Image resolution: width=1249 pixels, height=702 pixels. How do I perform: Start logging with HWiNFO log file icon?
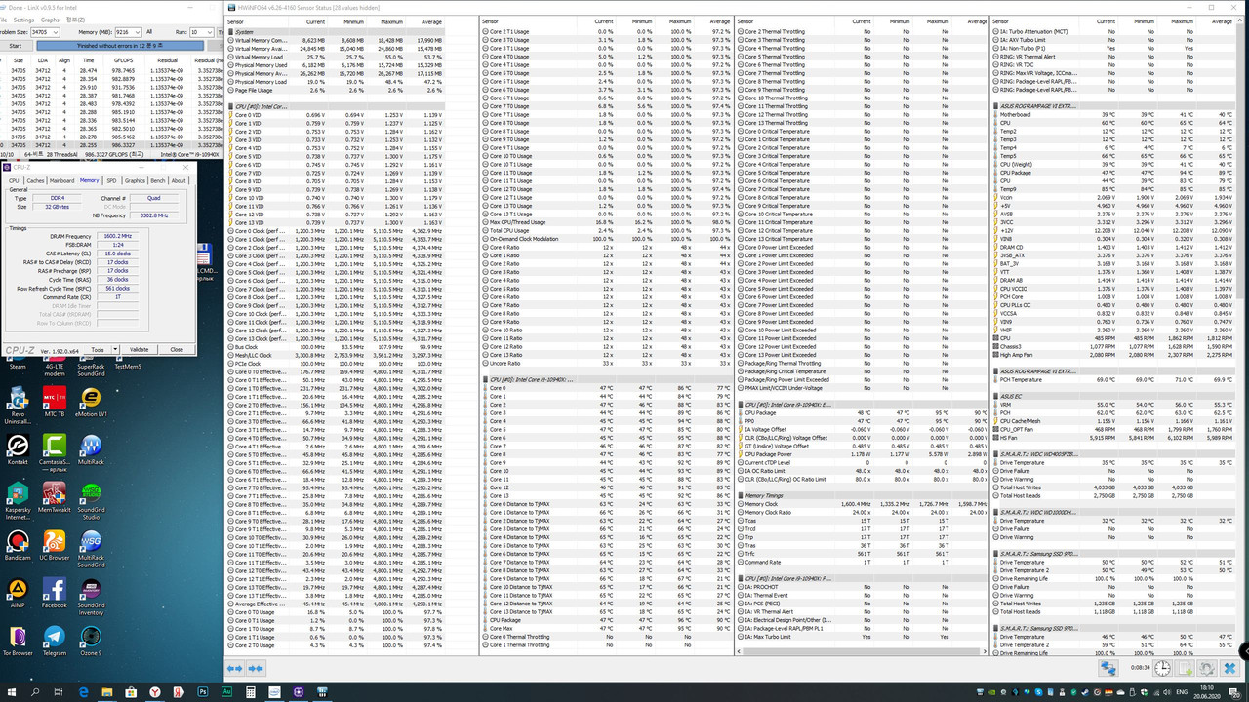1185,668
